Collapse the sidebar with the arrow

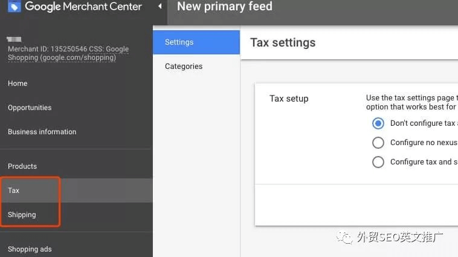pos(160,7)
